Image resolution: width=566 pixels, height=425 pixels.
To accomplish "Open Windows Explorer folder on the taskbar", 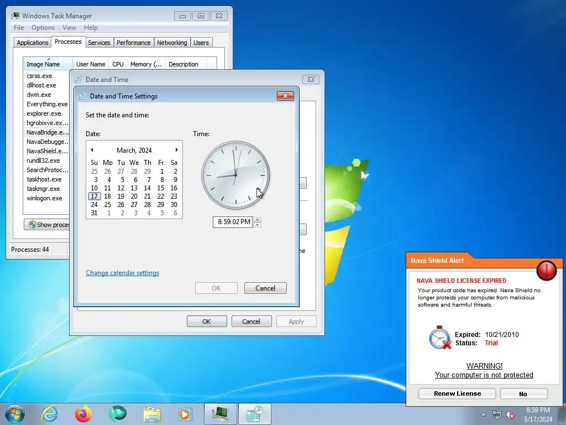I will 152,414.
